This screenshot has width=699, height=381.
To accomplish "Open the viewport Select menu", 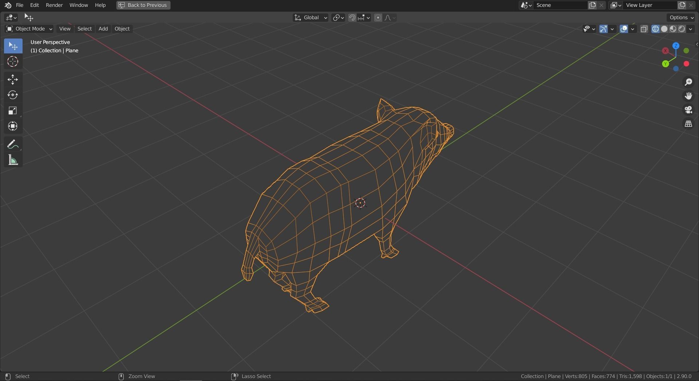I will pos(84,29).
